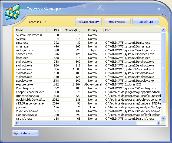172x143 pixels.
Task: Select the iPodService.exe process
Action: [88, 115]
